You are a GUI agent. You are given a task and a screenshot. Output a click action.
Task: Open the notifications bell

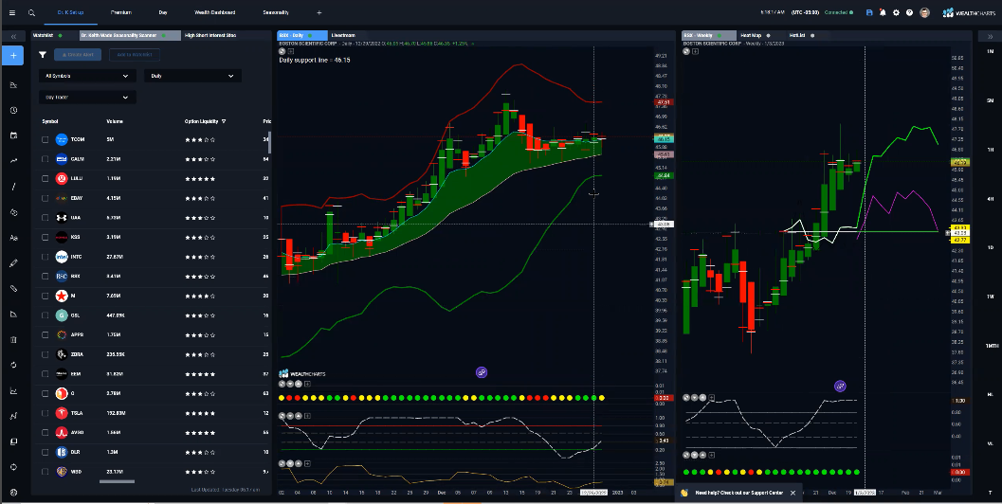point(883,12)
